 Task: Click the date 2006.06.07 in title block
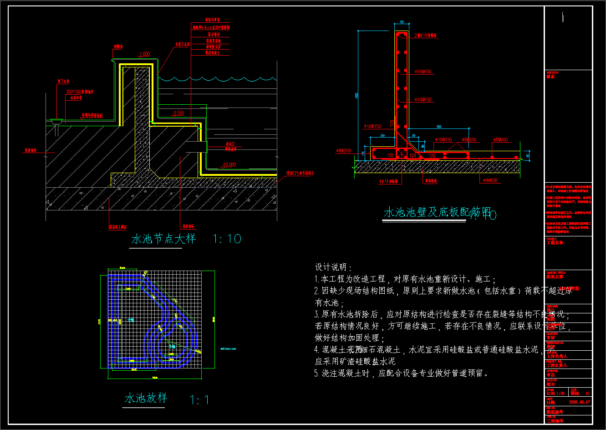pyautogui.click(x=580, y=402)
